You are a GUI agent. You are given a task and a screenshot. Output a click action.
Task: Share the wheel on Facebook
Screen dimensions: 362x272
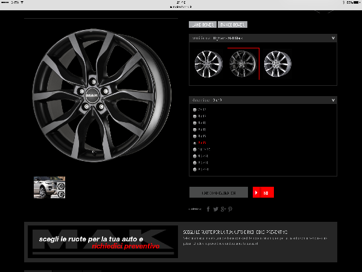point(208,209)
